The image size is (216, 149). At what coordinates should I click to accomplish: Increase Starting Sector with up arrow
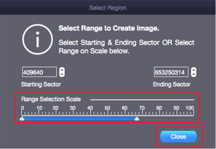(62, 70)
